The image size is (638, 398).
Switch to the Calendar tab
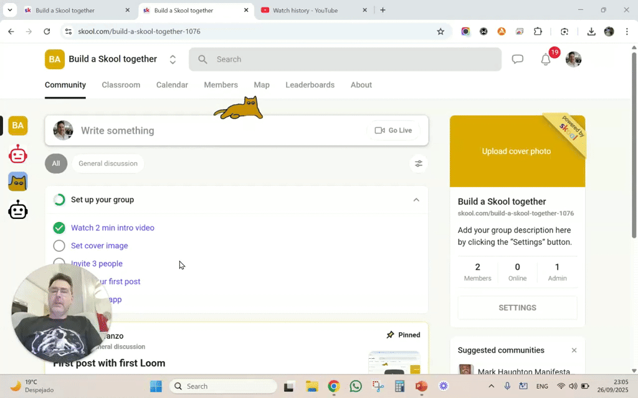(172, 85)
